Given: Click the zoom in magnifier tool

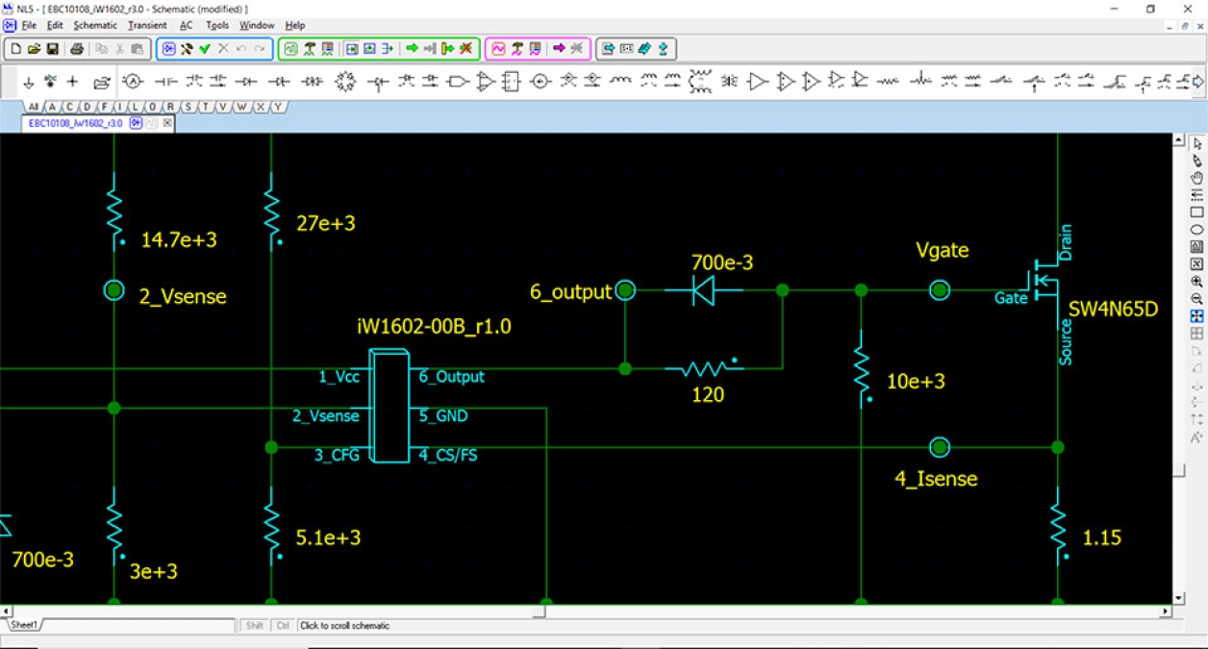Looking at the screenshot, I should (x=1196, y=282).
